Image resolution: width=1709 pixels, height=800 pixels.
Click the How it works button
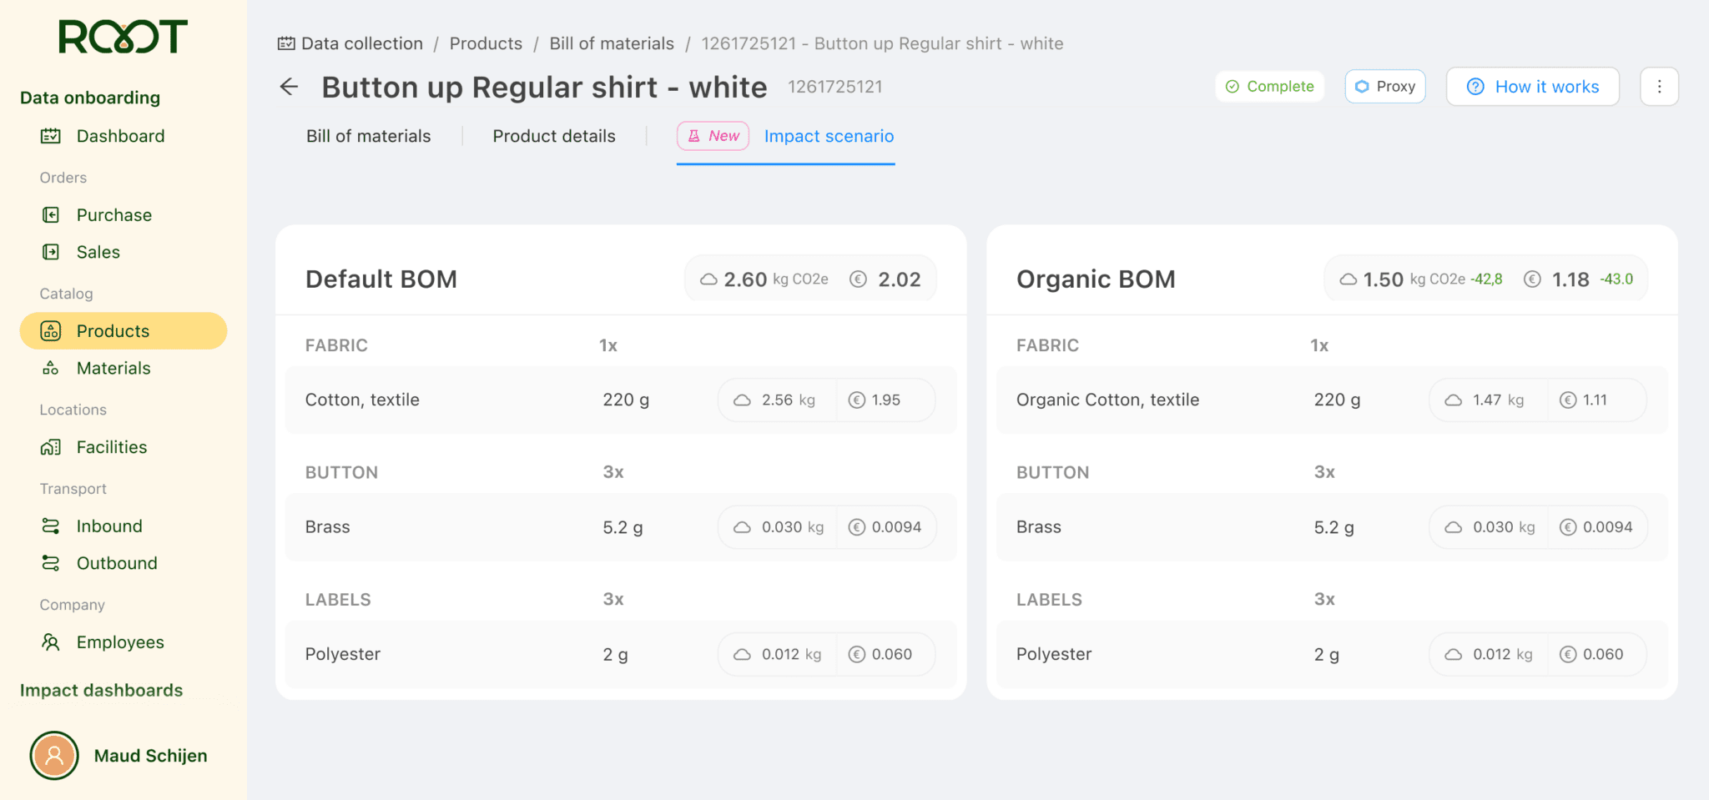[x=1532, y=86]
